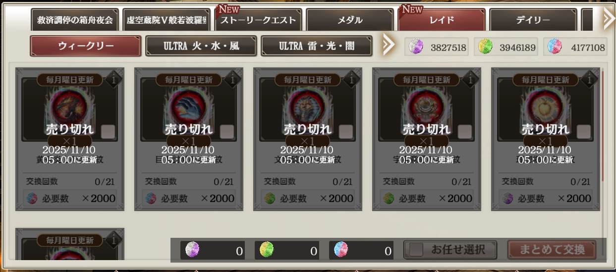616x272 pixels.
Task: Enable the お任せ選択 checkbox
Action: 416,250
